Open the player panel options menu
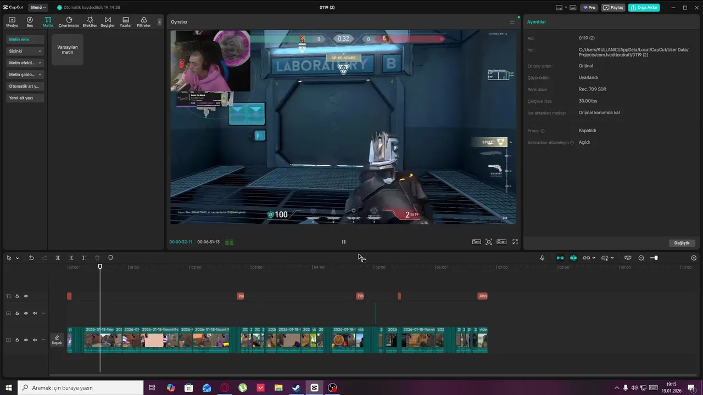This screenshot has width=703, height=395. [x=512, y=22]
